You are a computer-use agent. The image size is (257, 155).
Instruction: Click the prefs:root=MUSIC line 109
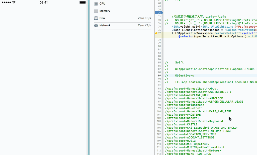click(x=180, y=141)
